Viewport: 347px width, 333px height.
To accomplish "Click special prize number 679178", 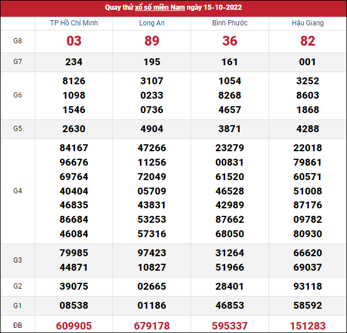I will coord(152,325).
